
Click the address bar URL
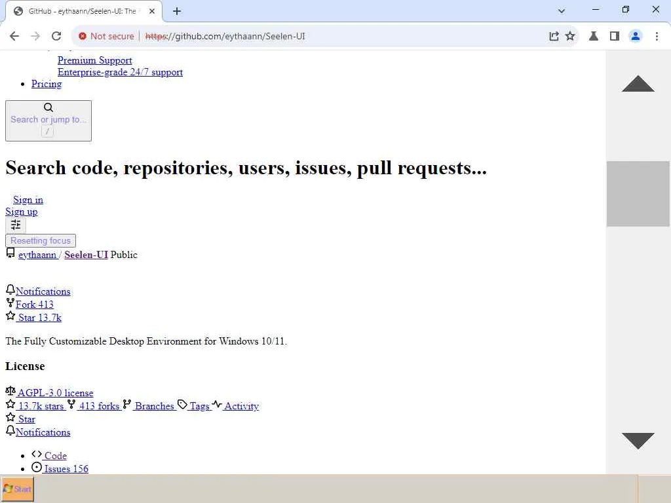(x=225, y=37)
